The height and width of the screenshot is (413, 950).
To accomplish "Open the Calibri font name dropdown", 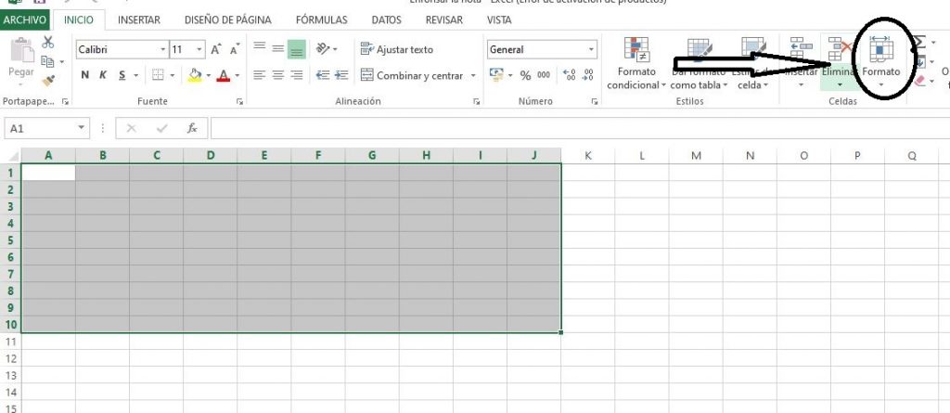I will click(163, 49).
